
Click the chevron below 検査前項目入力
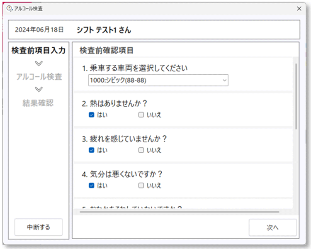[39, 63]
